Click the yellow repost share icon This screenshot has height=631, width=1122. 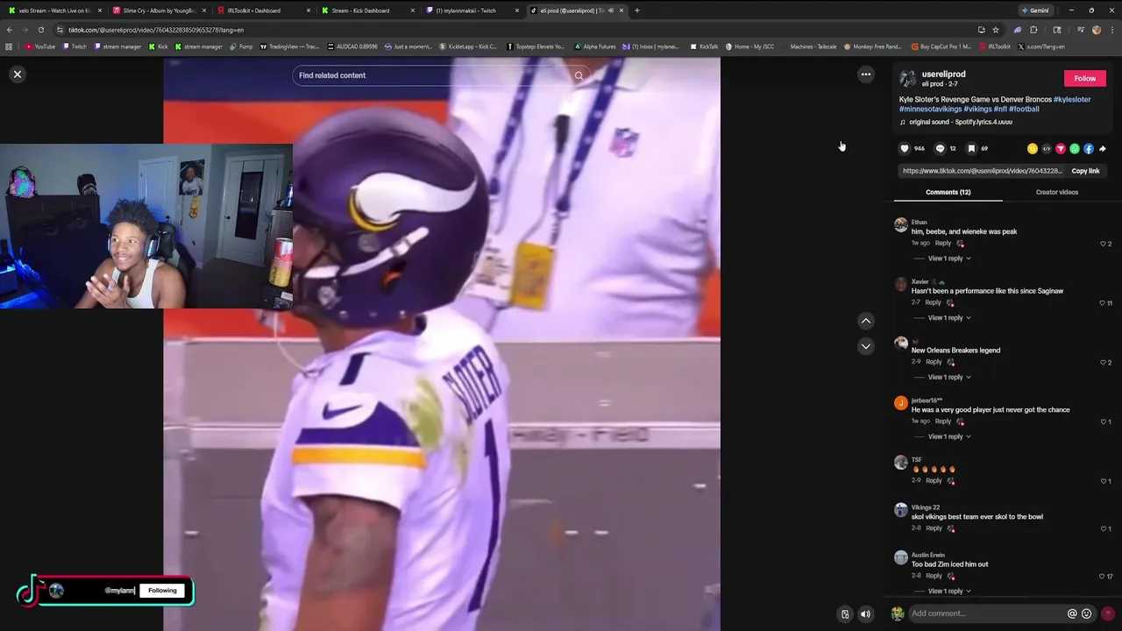coord(1033,149)
